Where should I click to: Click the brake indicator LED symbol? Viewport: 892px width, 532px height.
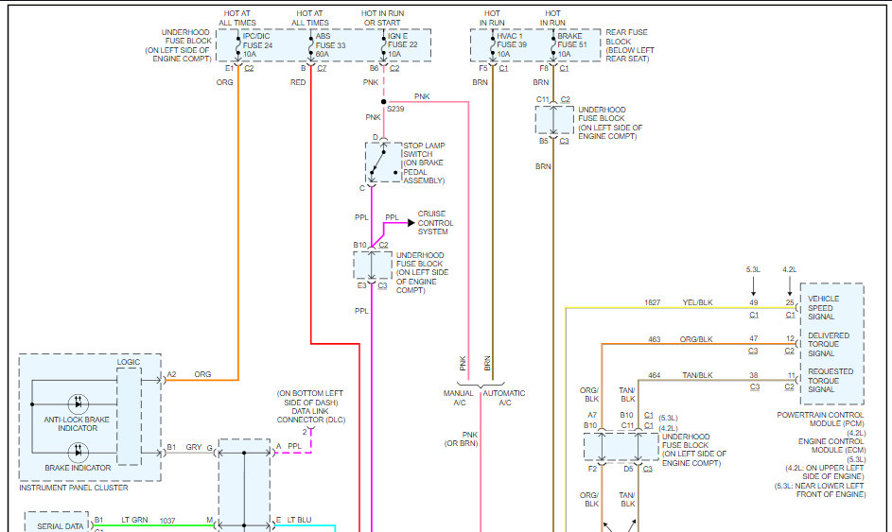[79, 451]
